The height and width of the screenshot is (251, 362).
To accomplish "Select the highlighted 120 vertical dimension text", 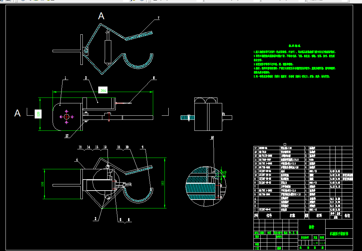I will tap(38, 114).
